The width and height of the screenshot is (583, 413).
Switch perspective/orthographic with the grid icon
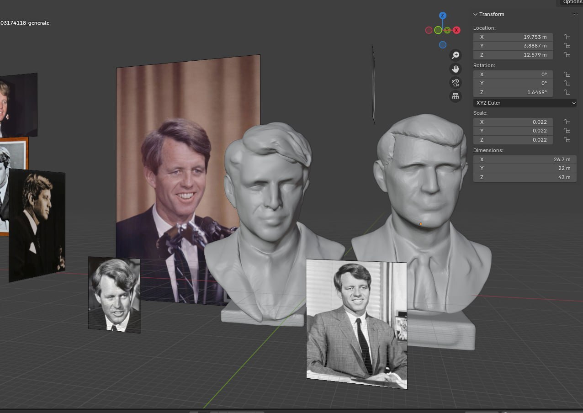pyautogui.click(x=455, y=96)
